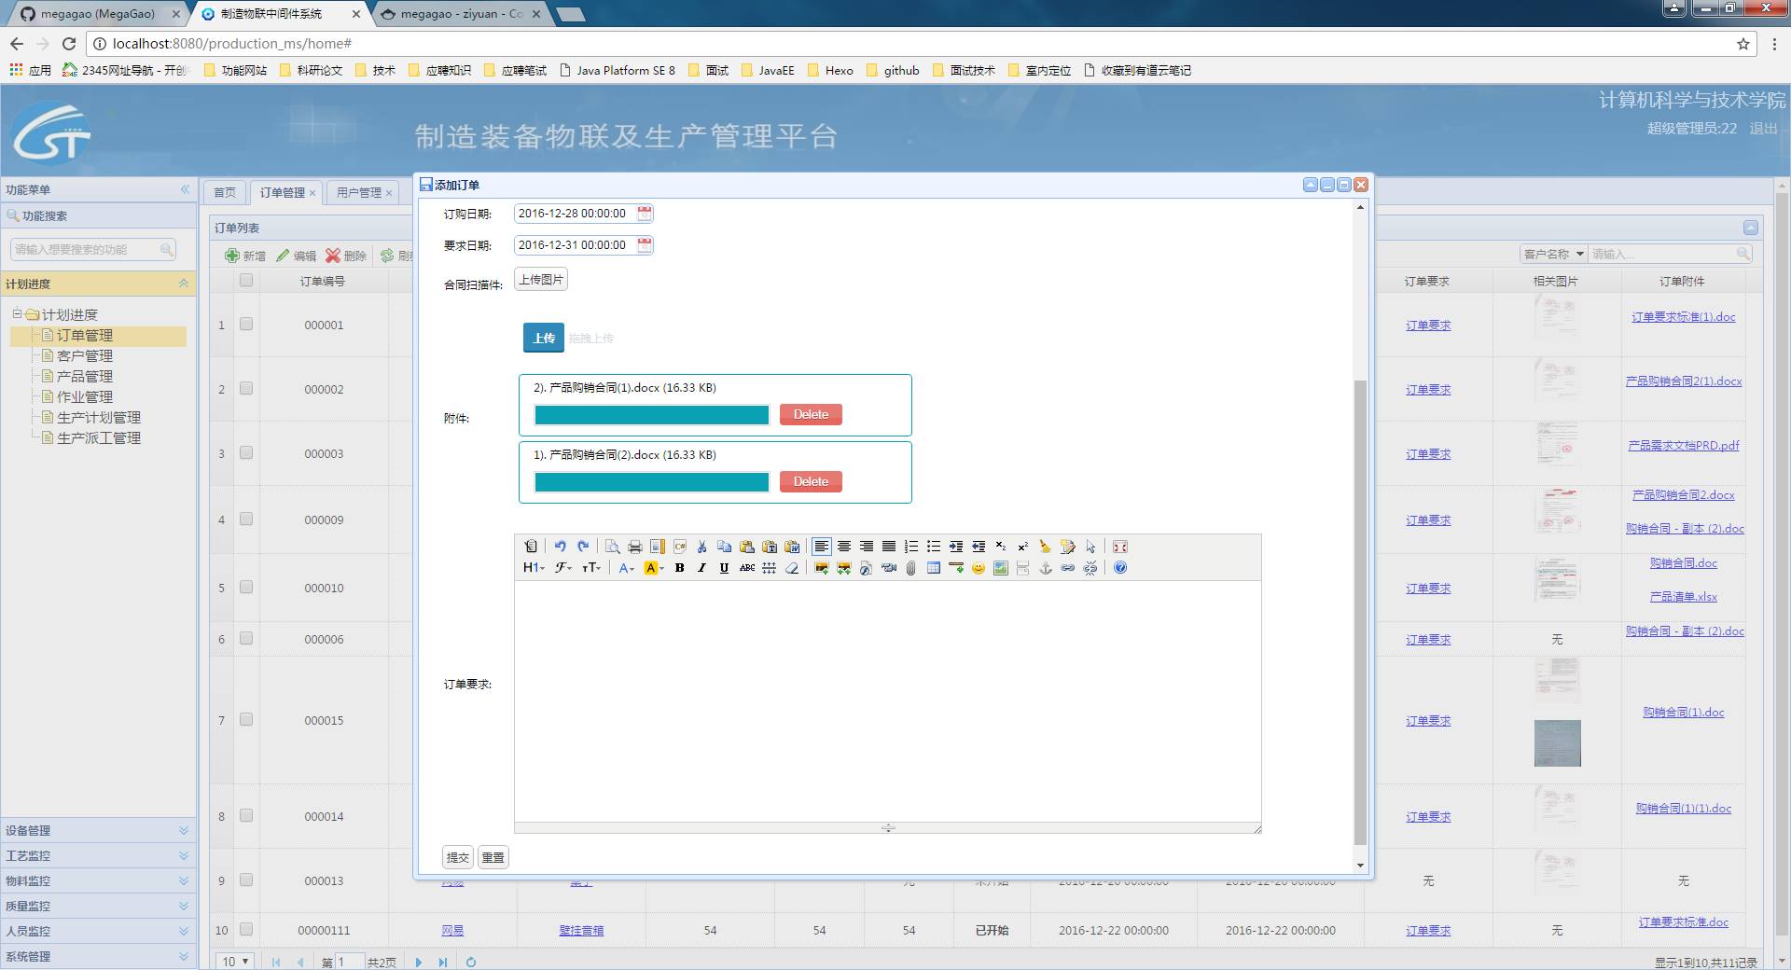The height and width of the screenshot is (970, 1791).
Task: Open print preview from editor toolbar
Action: click(612, 547)
